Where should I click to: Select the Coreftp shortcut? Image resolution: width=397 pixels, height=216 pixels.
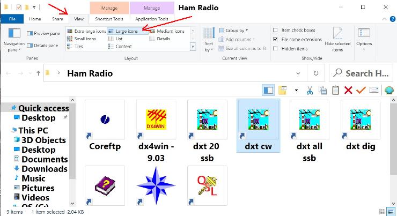pyautogui.click(x=105, y=125)
